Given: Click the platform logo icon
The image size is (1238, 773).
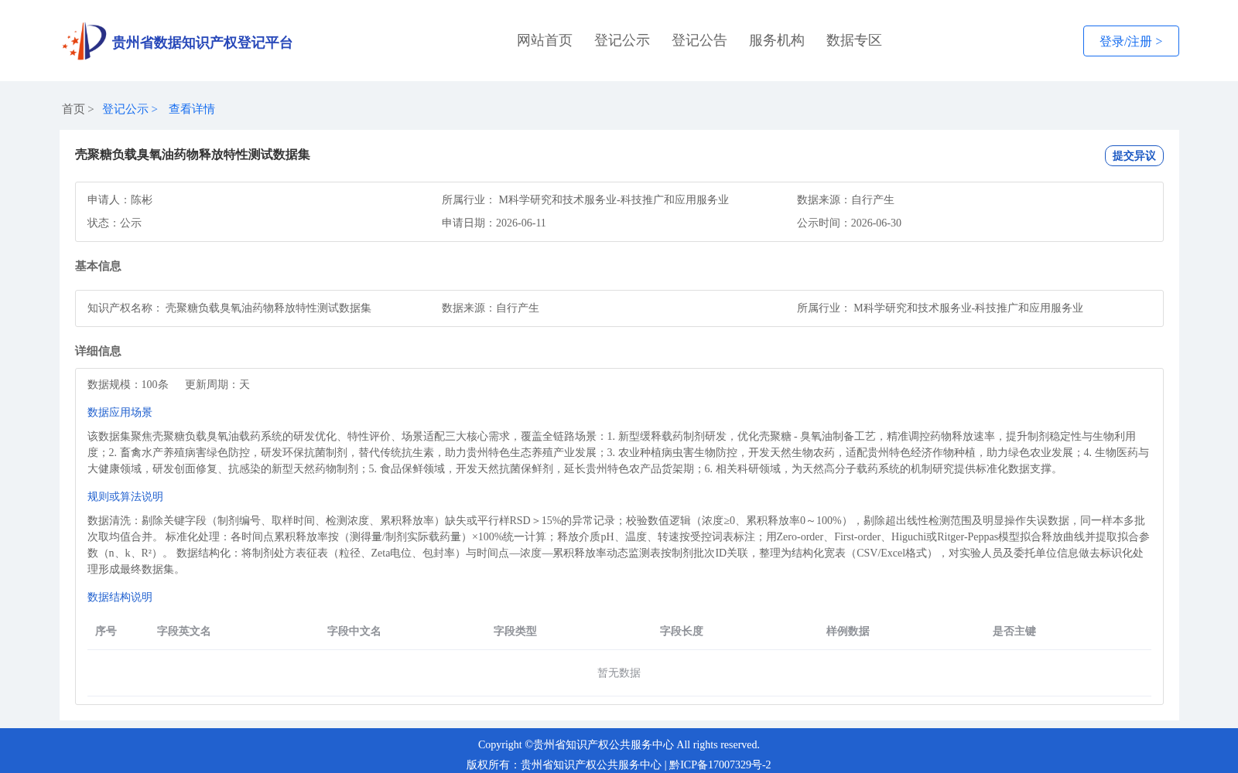Looking at the screenshot, I should 84,41.
